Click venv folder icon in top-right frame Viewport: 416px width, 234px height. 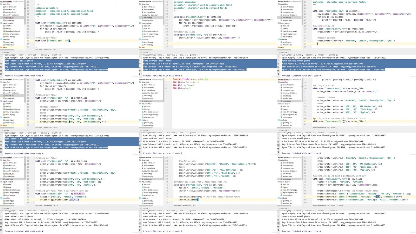coord(279,47)
